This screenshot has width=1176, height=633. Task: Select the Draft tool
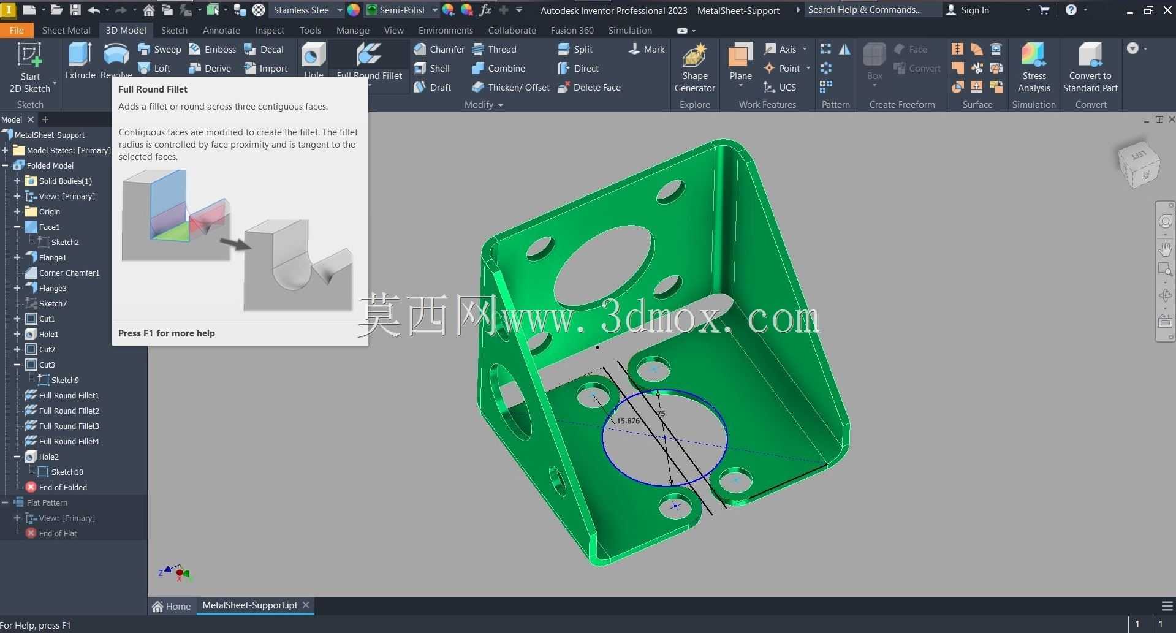[432, 88]
